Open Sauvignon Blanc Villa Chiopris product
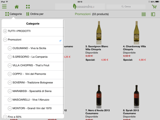The image size is (160, 120). (97, 48)
